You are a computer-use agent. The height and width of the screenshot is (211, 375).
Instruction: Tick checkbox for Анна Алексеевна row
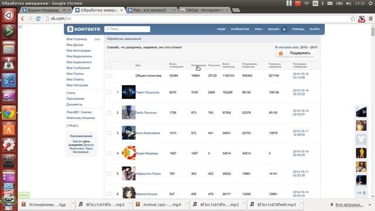point(109,133)
